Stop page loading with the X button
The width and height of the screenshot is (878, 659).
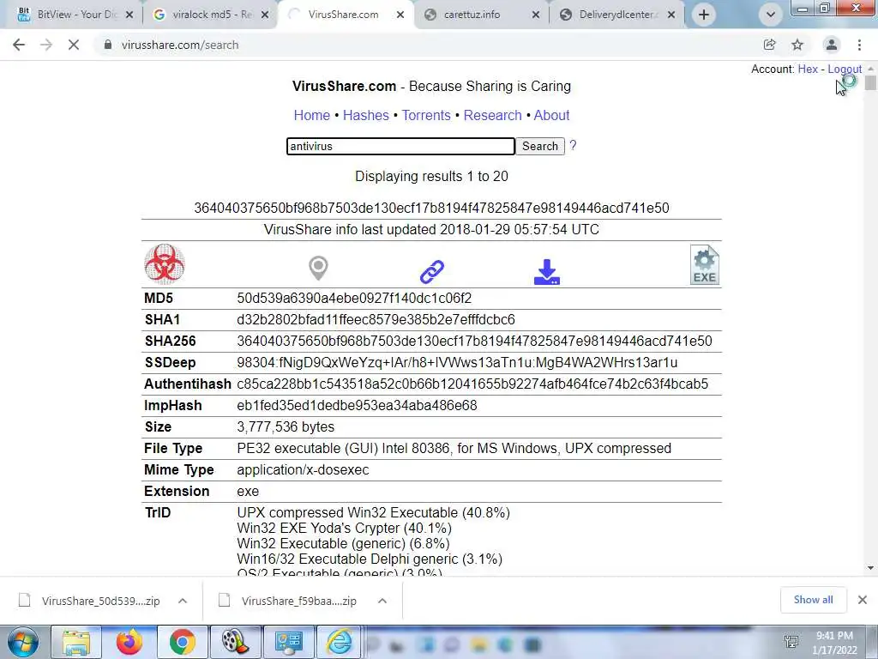click(x=74, y=45)
